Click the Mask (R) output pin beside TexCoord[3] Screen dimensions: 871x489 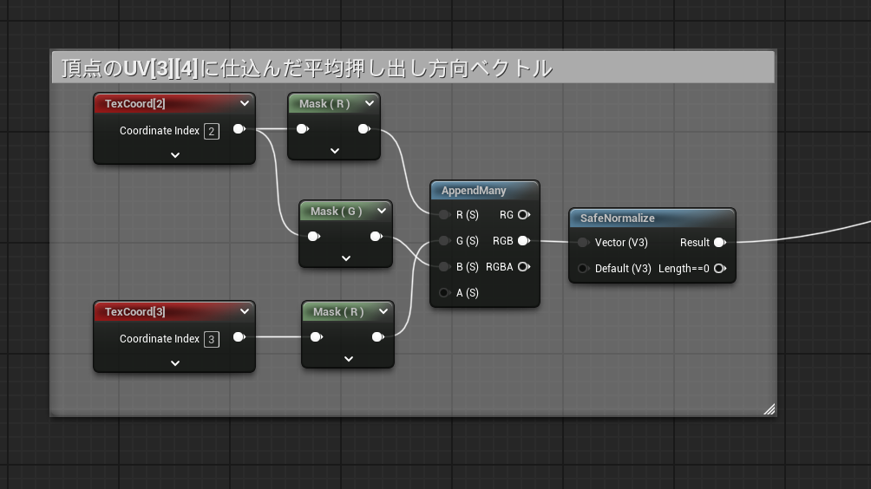coord(378,337)
